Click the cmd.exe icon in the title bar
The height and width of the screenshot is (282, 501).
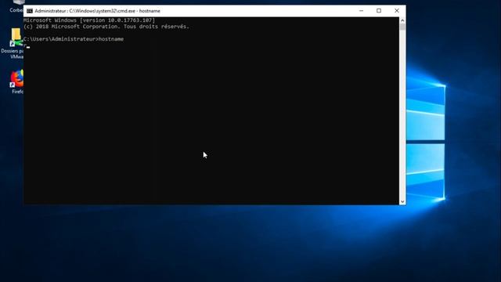[x=30, y=11]
